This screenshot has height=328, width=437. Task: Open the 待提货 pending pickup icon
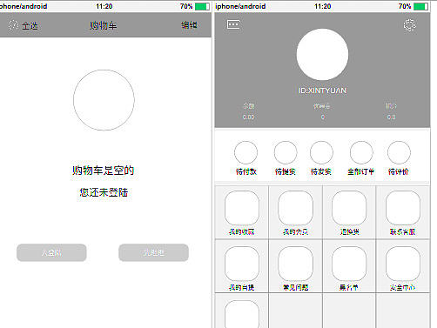(x=286, y=152)
